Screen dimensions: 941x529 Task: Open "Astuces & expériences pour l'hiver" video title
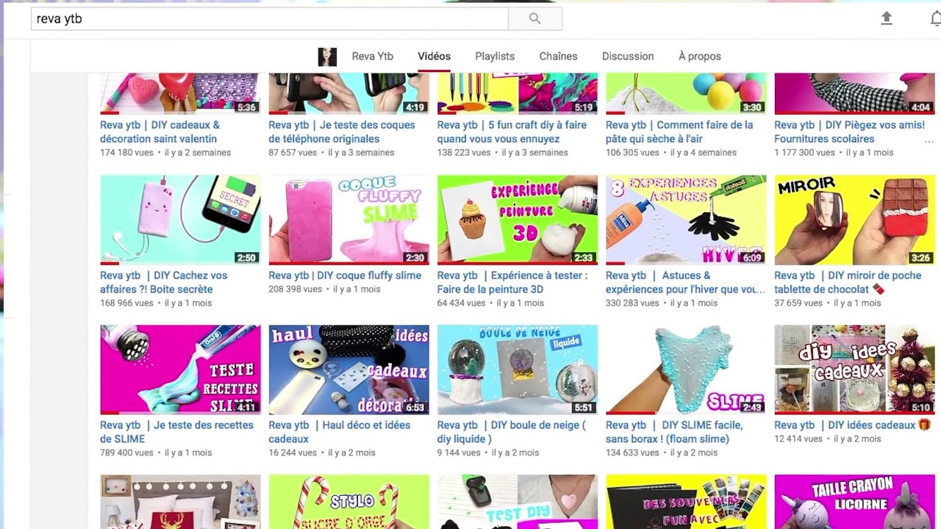pyautogui.click(x=686, y=282)
